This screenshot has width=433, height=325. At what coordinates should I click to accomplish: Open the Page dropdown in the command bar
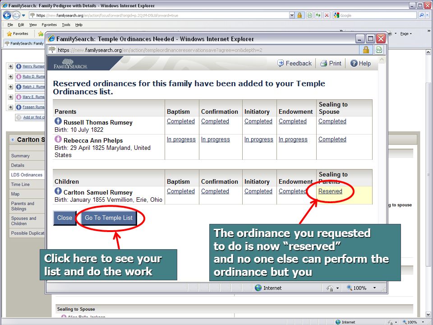406,34
